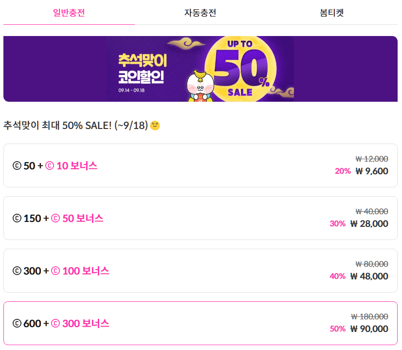The height and width of the screenshot is (350, 402).
Task: Click the pink coin icon before 10 보너스
Action: tap(50, 166)
